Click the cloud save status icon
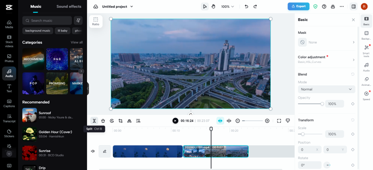The height and width of the screenshot is (170, 373). 96,7
